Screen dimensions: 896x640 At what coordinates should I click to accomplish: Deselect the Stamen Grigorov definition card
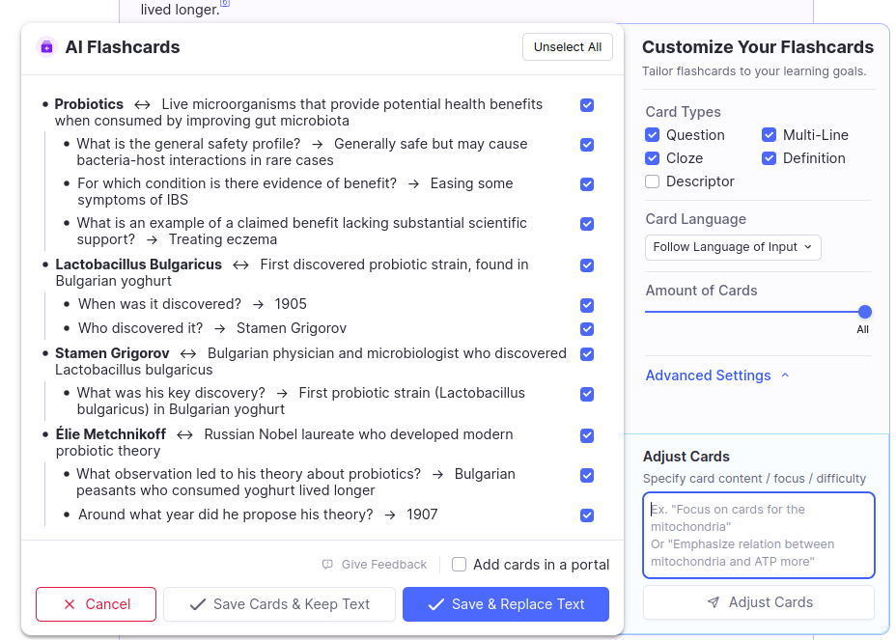coord(587,354)
